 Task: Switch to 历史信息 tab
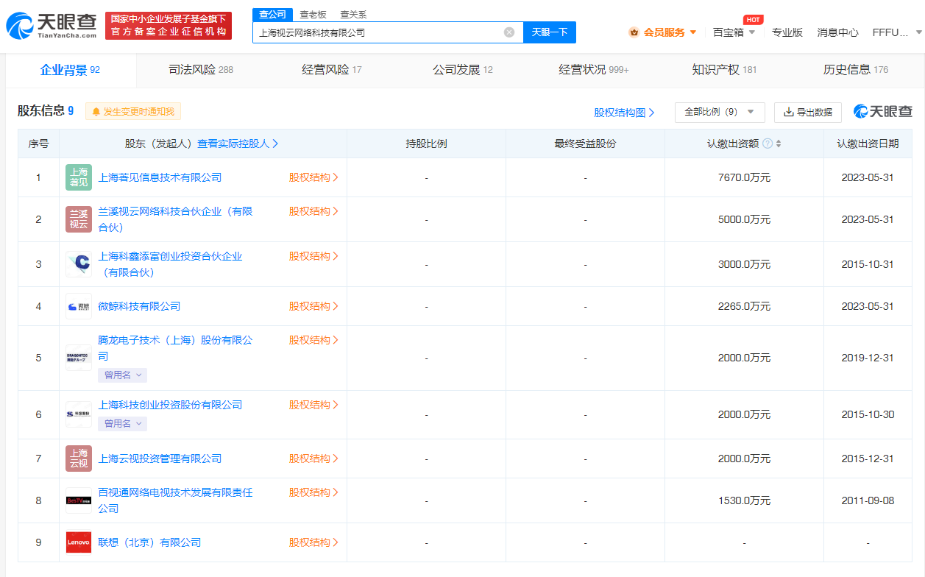[856, 70]
